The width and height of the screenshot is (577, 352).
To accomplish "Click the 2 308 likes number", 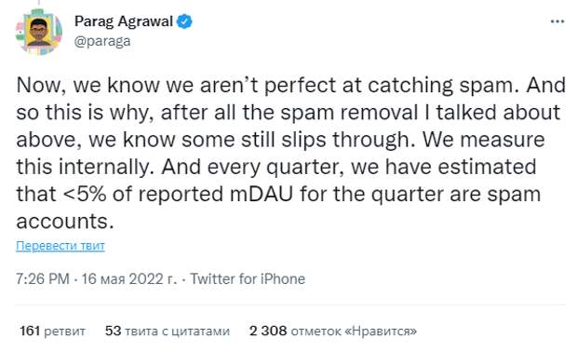I will pyautogui.click(x=268, y=331).
